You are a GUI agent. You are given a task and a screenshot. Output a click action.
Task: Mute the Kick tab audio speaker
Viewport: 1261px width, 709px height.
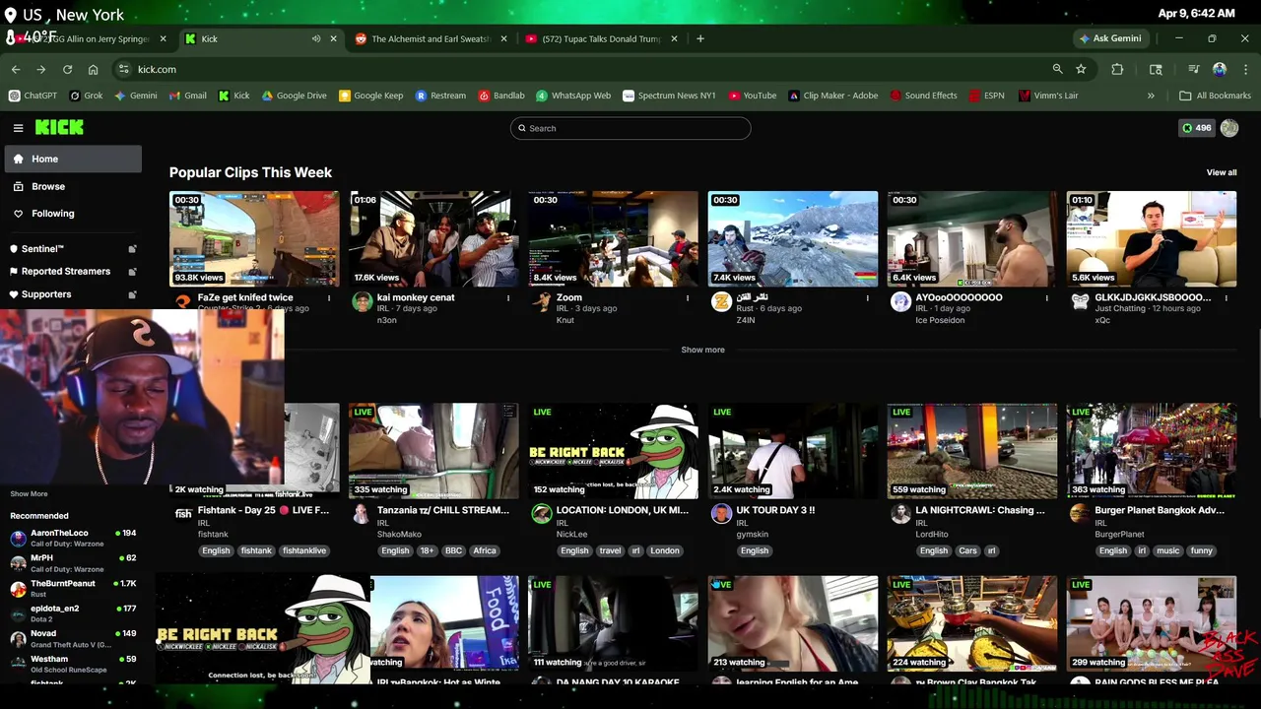pyautogui.click(x=316, y=38)
